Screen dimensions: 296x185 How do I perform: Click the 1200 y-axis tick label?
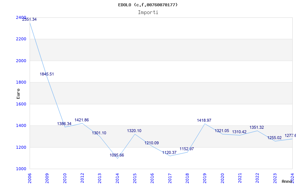[x=21, y=147]
